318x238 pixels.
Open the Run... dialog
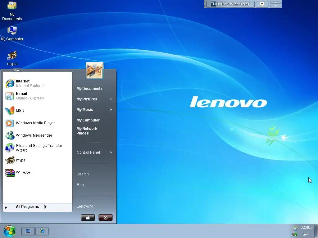pyautogui.click(x=82, y=185)
